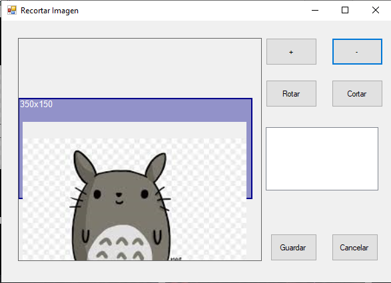The image size is (391, 283).
Task: Rotate the image using Rotar
Action: point(291,93)
